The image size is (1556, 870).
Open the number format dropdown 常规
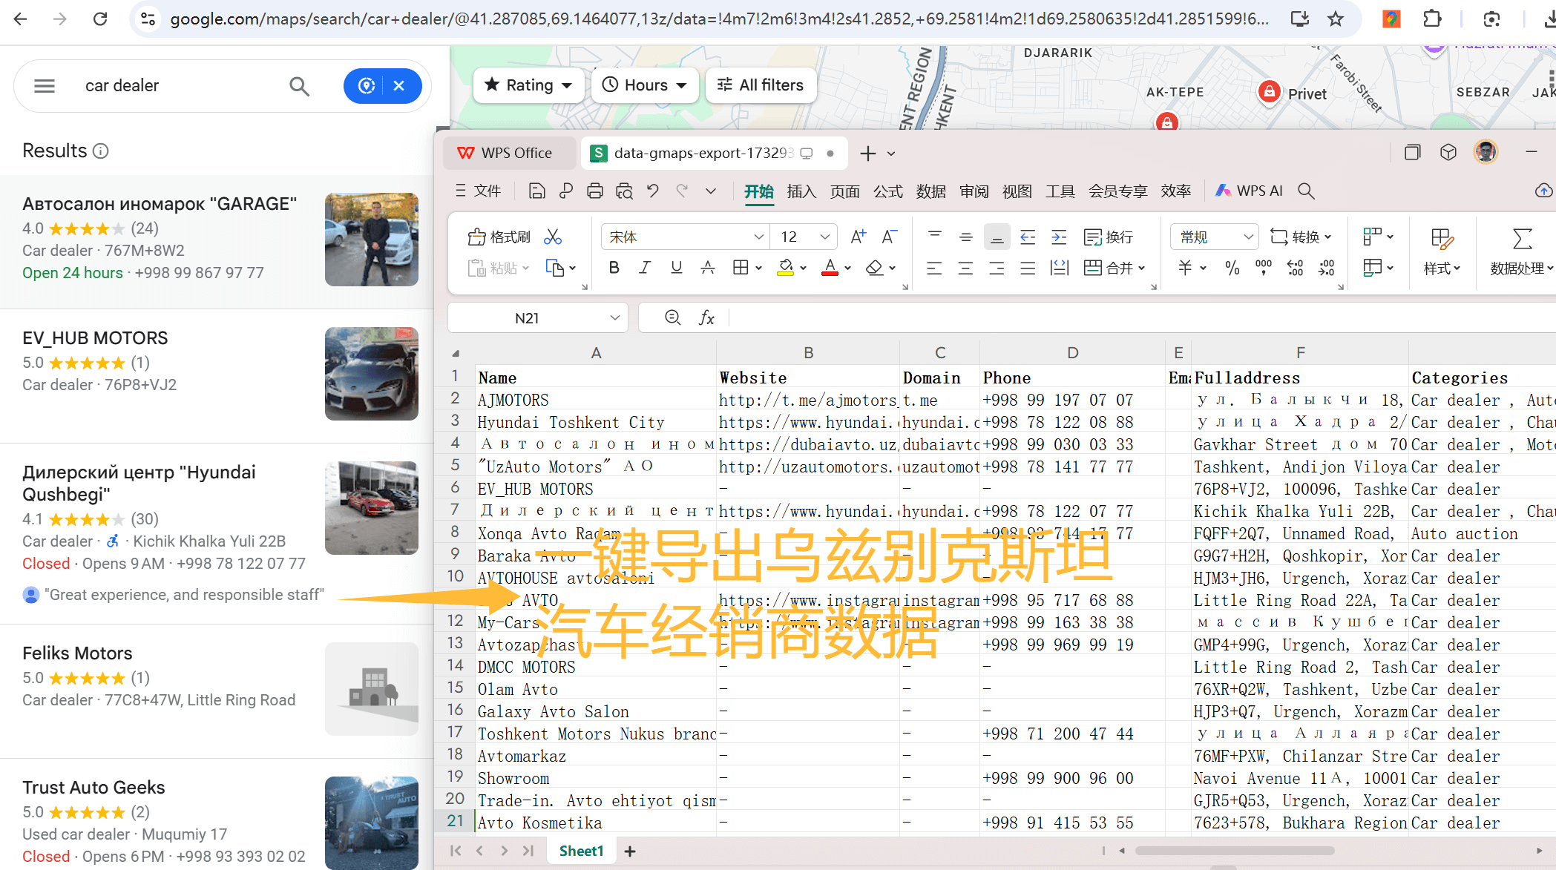point(1248,237)
